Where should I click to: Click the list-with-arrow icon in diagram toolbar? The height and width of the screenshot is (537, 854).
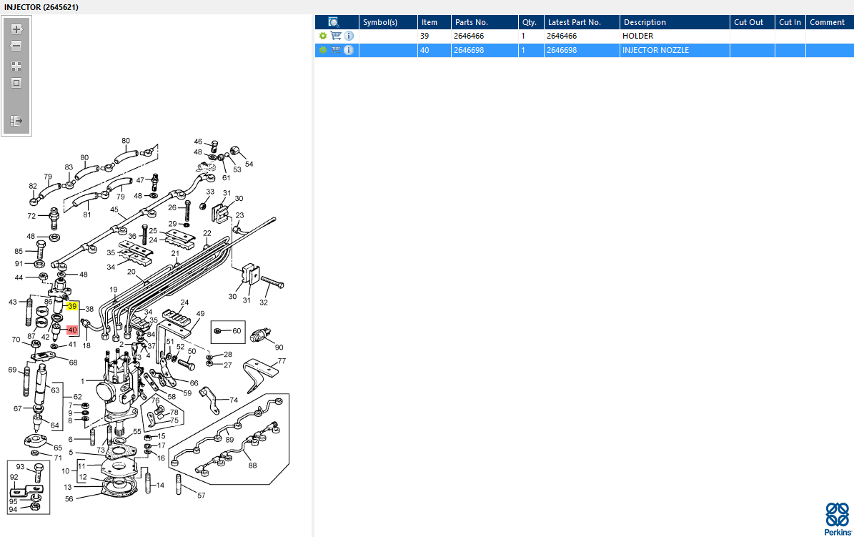point(16,120)
